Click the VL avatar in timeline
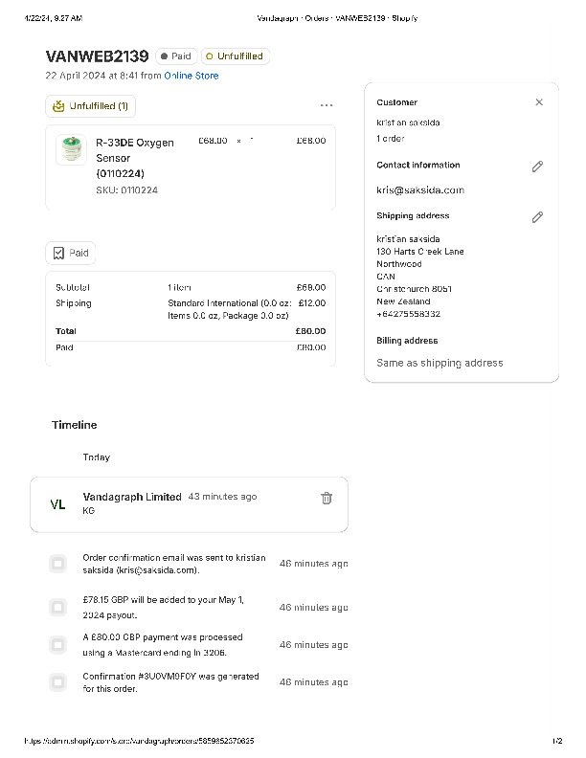Image resolution: width=586 pixels, height=758 pixels. [57, 504]
